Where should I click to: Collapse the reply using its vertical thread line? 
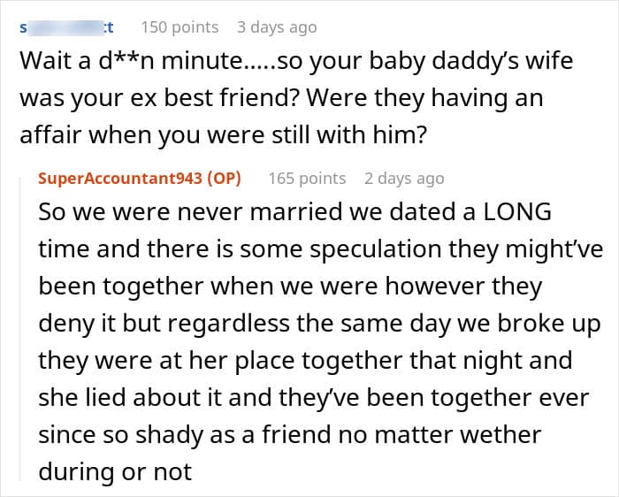click(20, 330)
